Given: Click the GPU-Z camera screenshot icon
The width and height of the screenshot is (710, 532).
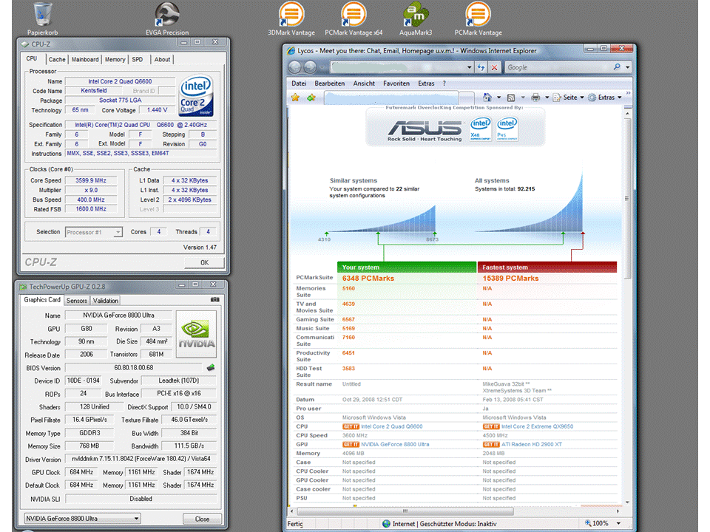Looking at the screenshot, I should point(214,299).
